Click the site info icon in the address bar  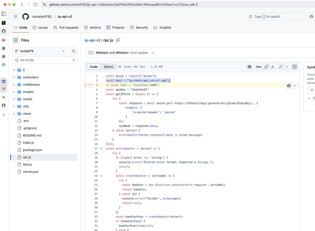click(x=44, y=5)
